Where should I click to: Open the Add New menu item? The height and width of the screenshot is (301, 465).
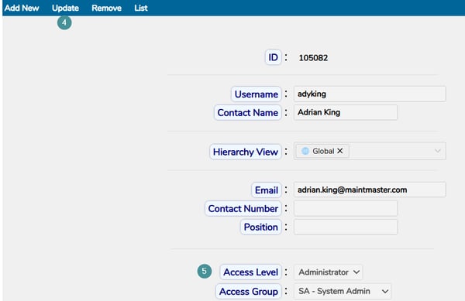tap(22, 8)
